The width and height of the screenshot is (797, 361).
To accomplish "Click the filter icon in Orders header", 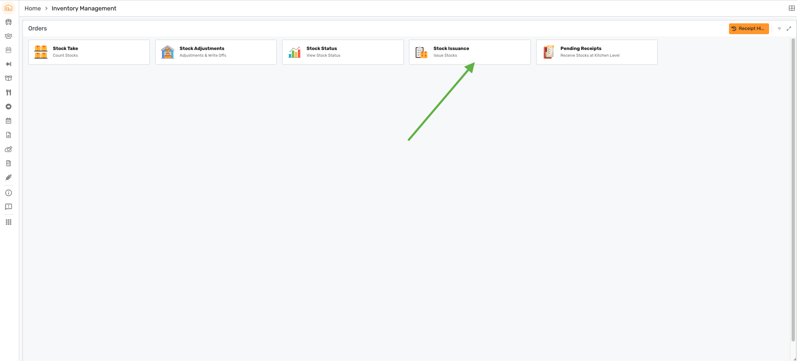I will (x=779, y=29).
